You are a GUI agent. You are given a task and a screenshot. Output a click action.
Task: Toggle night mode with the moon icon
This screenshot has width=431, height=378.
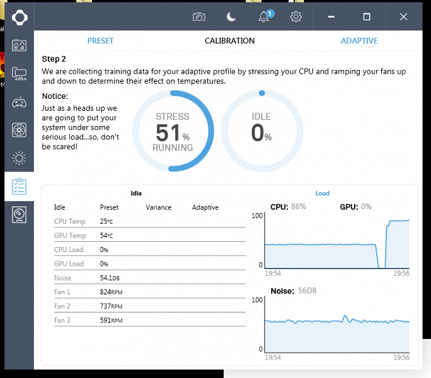tap(231, 17)
